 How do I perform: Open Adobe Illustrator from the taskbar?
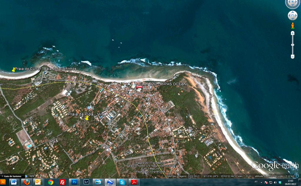pos(3,182)
